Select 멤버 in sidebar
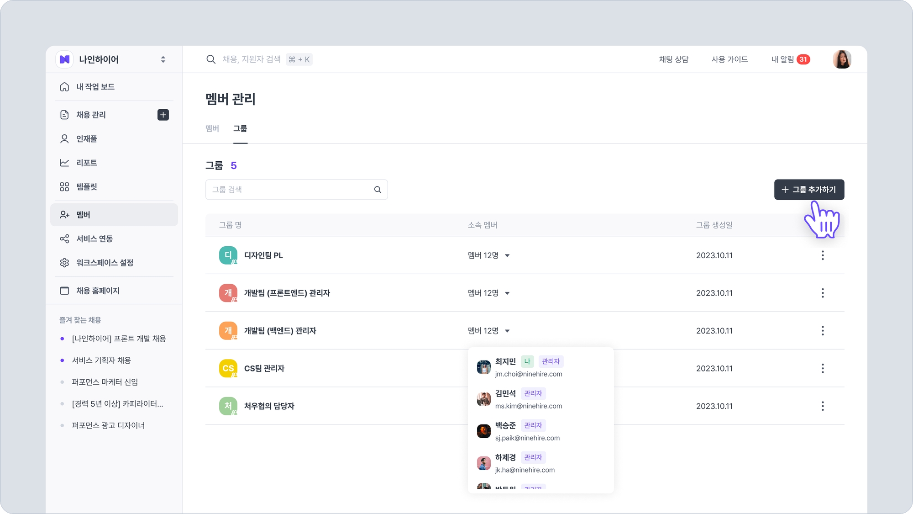This screenshot has width=913, height=514. pos(114,215)
